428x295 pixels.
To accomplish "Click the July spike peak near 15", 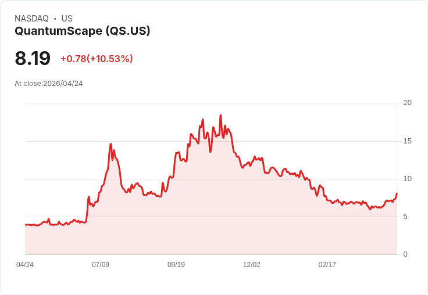I will click(x=110, y=143).
